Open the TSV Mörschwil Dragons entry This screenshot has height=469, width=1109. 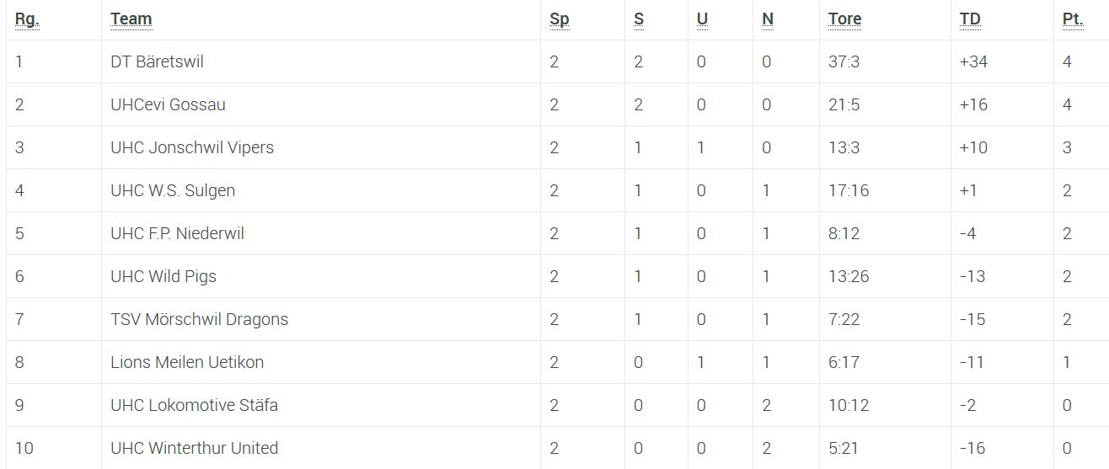point(199,319)
